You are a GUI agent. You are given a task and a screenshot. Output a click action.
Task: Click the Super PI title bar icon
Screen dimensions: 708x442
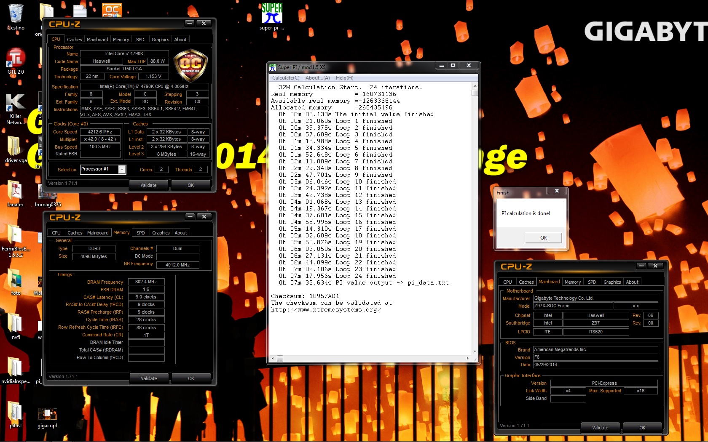272,67
